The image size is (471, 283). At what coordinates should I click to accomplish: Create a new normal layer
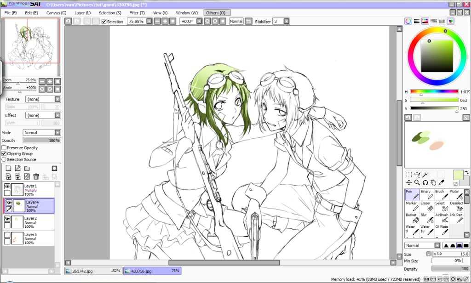point(8,168)
